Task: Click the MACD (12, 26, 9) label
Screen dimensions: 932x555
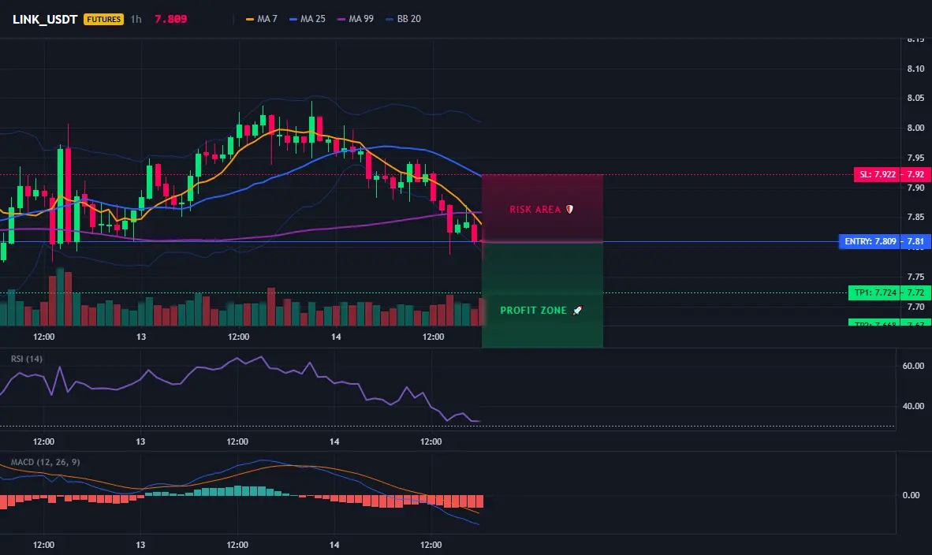Action: coord(45,462)
